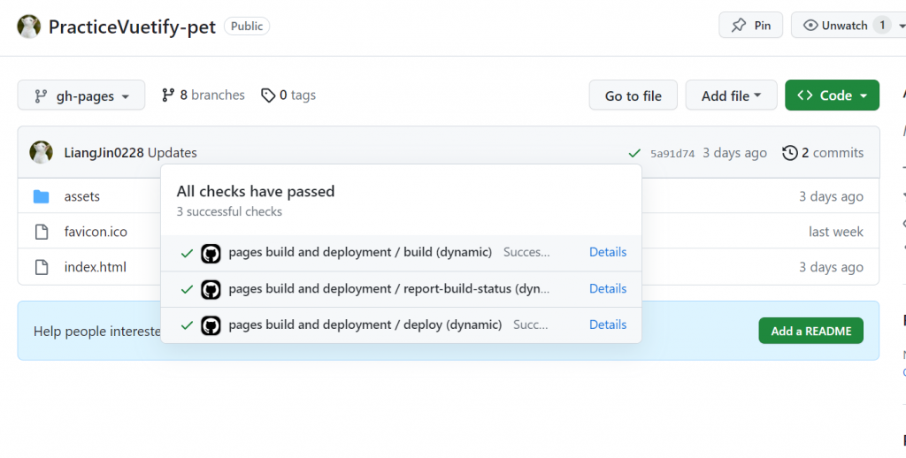Pin this repository
Viewport: 906px width, 458px height.
click(x=751, y=26)
